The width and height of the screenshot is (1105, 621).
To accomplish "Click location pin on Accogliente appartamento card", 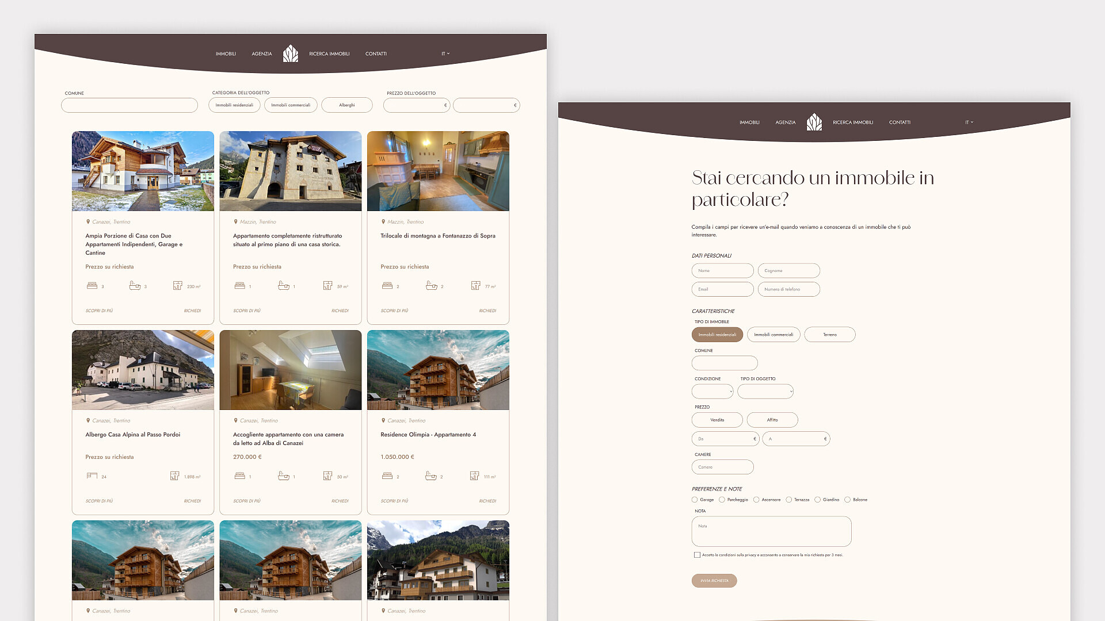I will [236, 420].
